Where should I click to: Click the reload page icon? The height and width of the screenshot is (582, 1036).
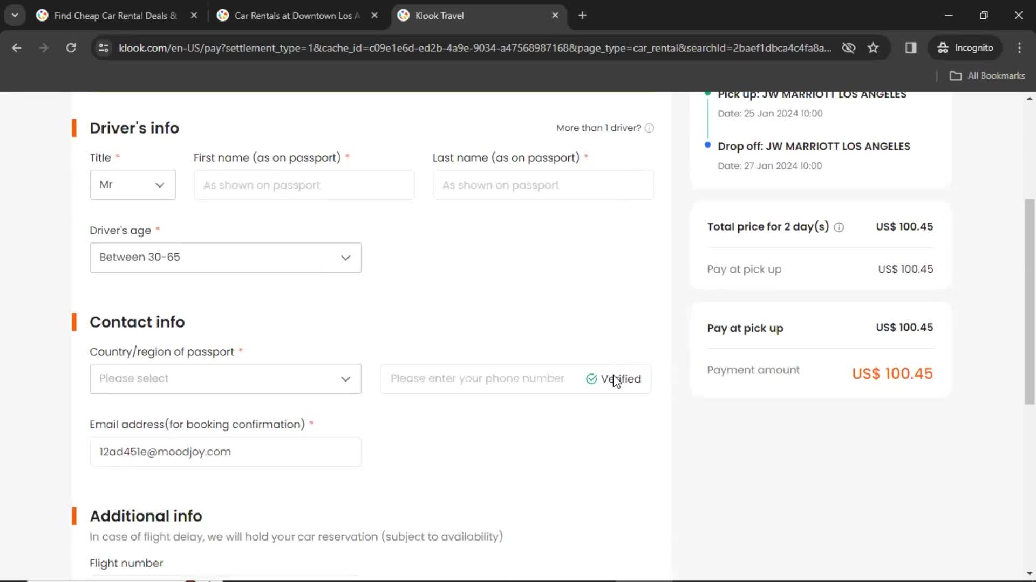pos(71,47)
